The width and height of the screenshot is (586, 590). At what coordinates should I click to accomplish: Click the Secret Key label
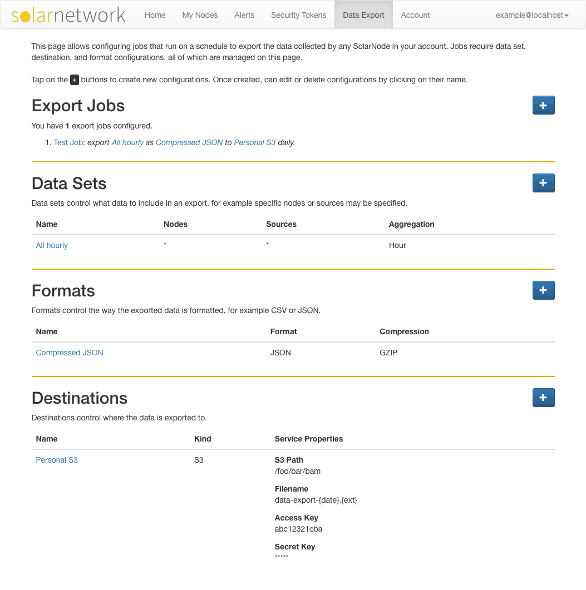(x=294, y=547)
